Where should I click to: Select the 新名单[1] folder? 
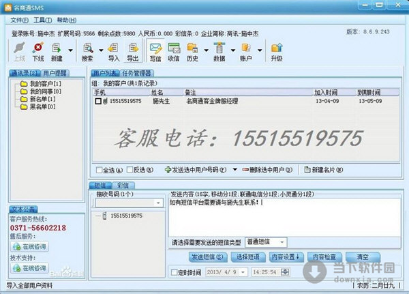pos(38,99)
